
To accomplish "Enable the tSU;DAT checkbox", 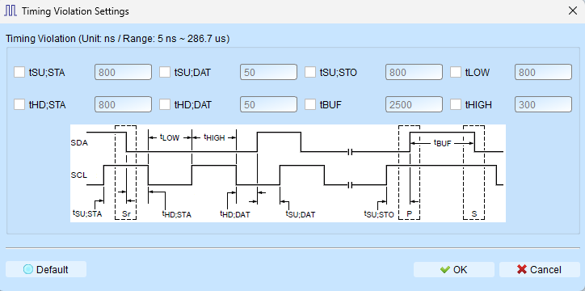I will [165, 72].
